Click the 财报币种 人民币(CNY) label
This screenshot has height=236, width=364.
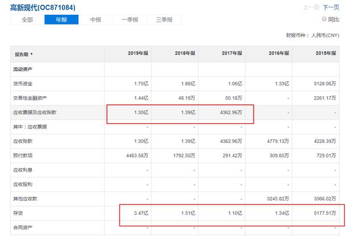pyautogui.click(x=312, y=35)
